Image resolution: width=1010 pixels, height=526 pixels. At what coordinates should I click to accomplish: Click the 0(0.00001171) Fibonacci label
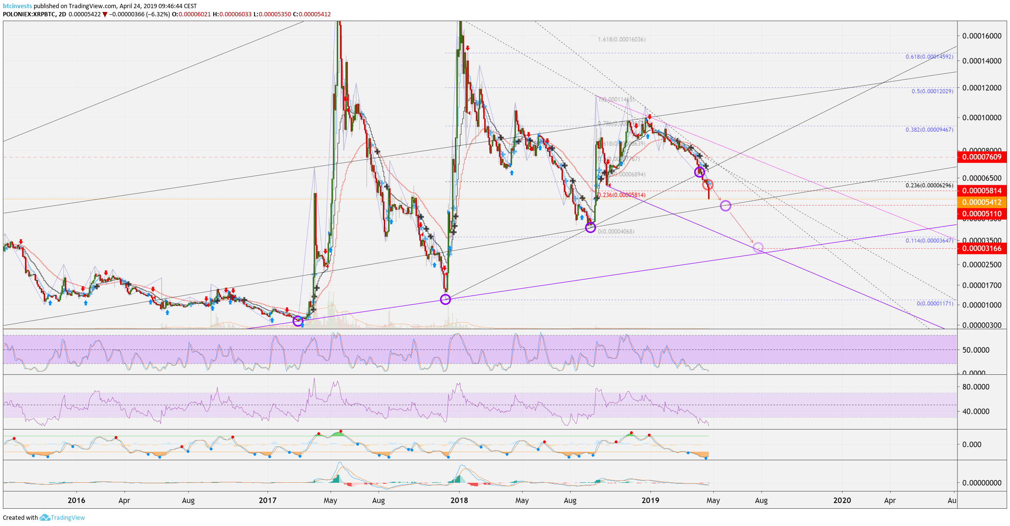[935, 303]
